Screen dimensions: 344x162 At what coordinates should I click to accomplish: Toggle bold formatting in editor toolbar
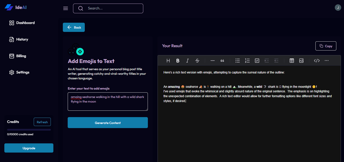[178, 60]
